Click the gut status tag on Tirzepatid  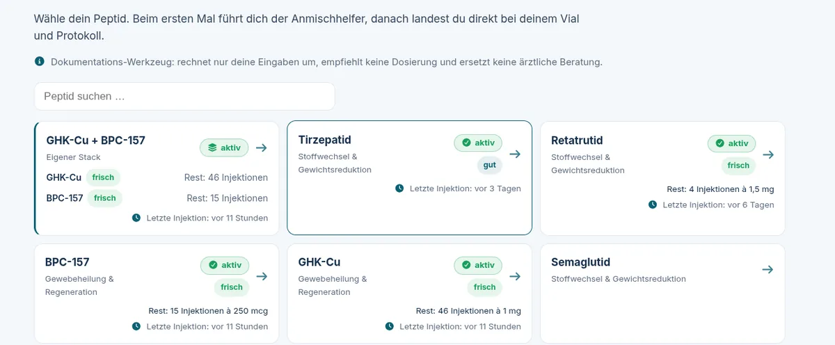point(490,165)
